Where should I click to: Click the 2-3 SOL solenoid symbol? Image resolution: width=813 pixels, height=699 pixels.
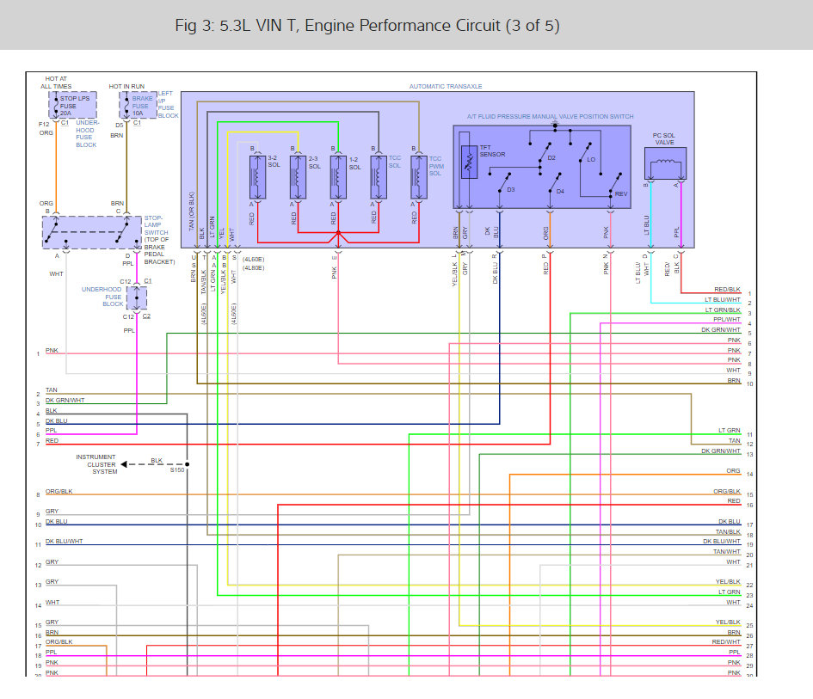pos(296,176)
